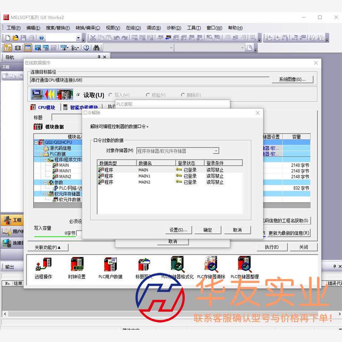This screenshot has height=342, width=342.
Task: Collapse the 程序(程序文件) tree node
Action: click(46, 160)
